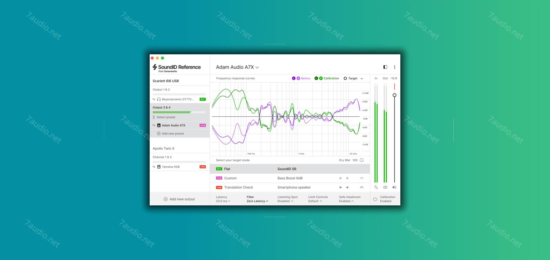This screenshot has width=550, height=260.
Task: Click the green FLT badge in Flat row
Action: [x=219, y=169]
